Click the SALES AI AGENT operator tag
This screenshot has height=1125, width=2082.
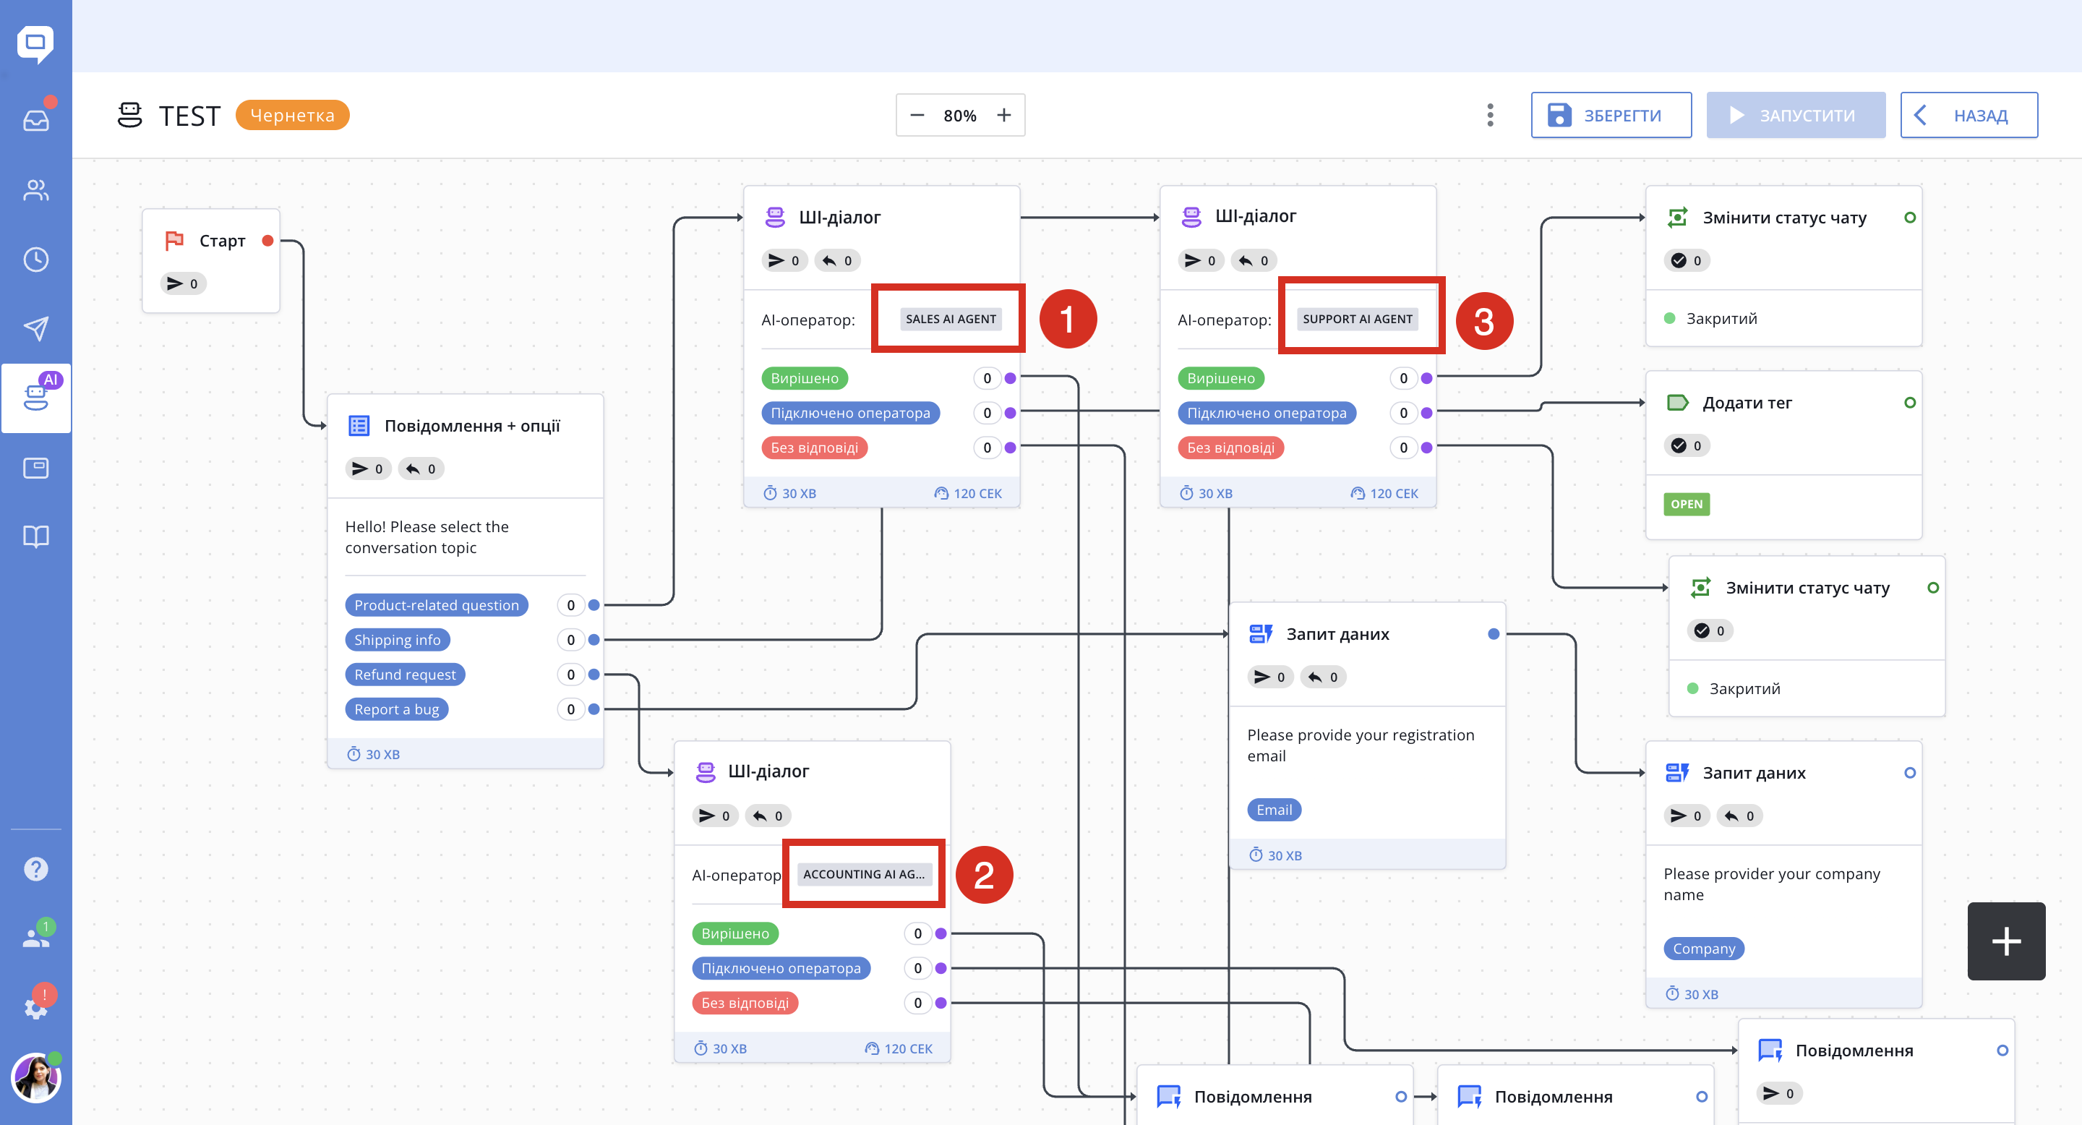[x=951, y=320]
